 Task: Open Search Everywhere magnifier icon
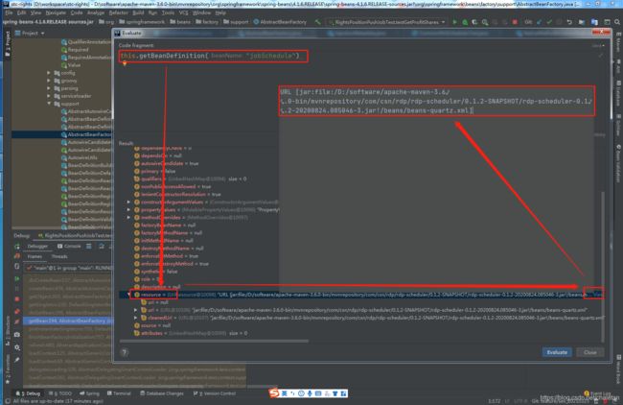[x=617, y=22]
